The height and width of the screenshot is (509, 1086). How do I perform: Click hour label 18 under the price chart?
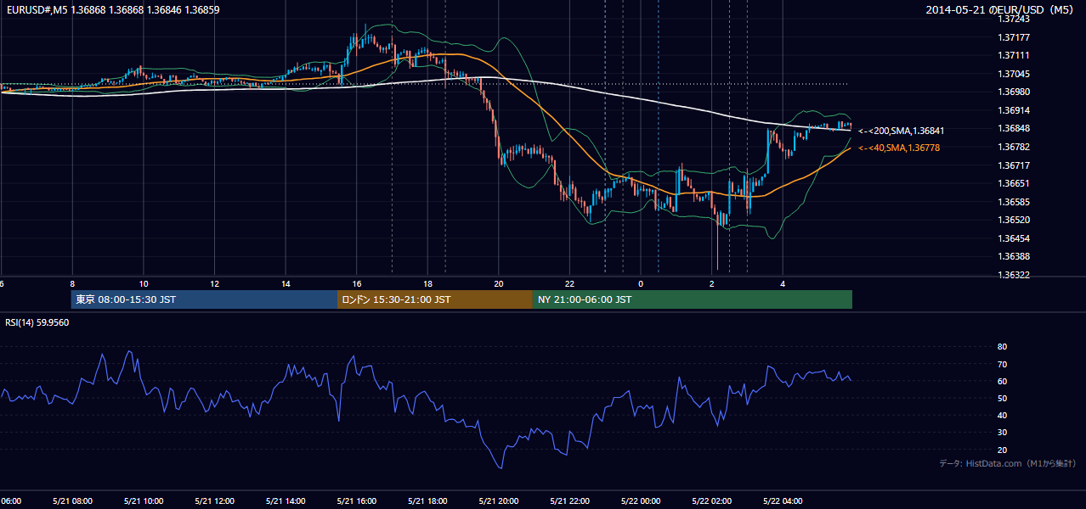click(428, 283)
